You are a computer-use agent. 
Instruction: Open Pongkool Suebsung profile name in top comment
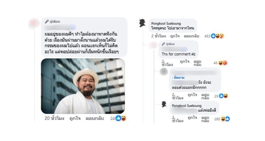[166, 23]
